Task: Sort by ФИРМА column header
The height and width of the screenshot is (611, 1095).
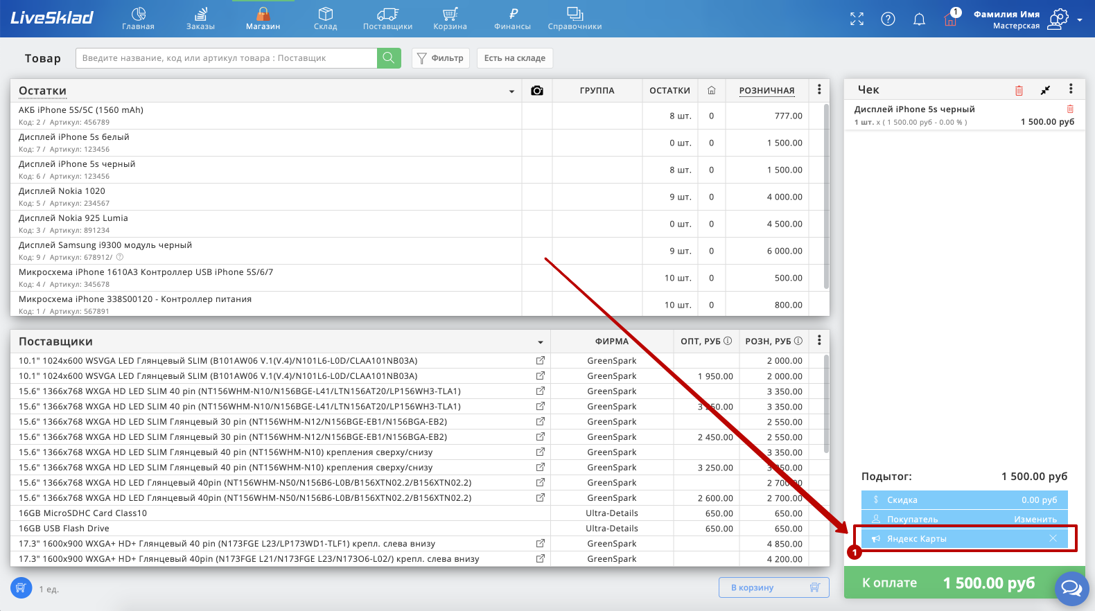Action: 612,342
